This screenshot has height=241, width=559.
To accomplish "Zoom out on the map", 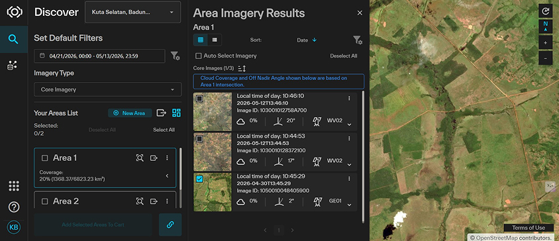I will pos(546,58).
